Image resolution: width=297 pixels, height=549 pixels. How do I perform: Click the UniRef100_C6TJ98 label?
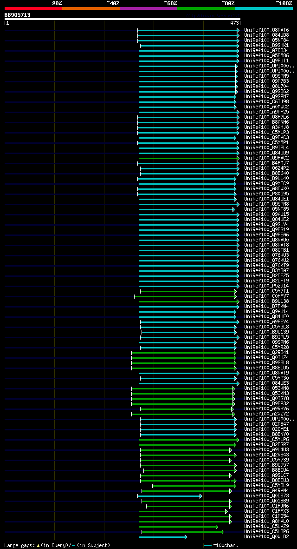(x=266, y=102)
